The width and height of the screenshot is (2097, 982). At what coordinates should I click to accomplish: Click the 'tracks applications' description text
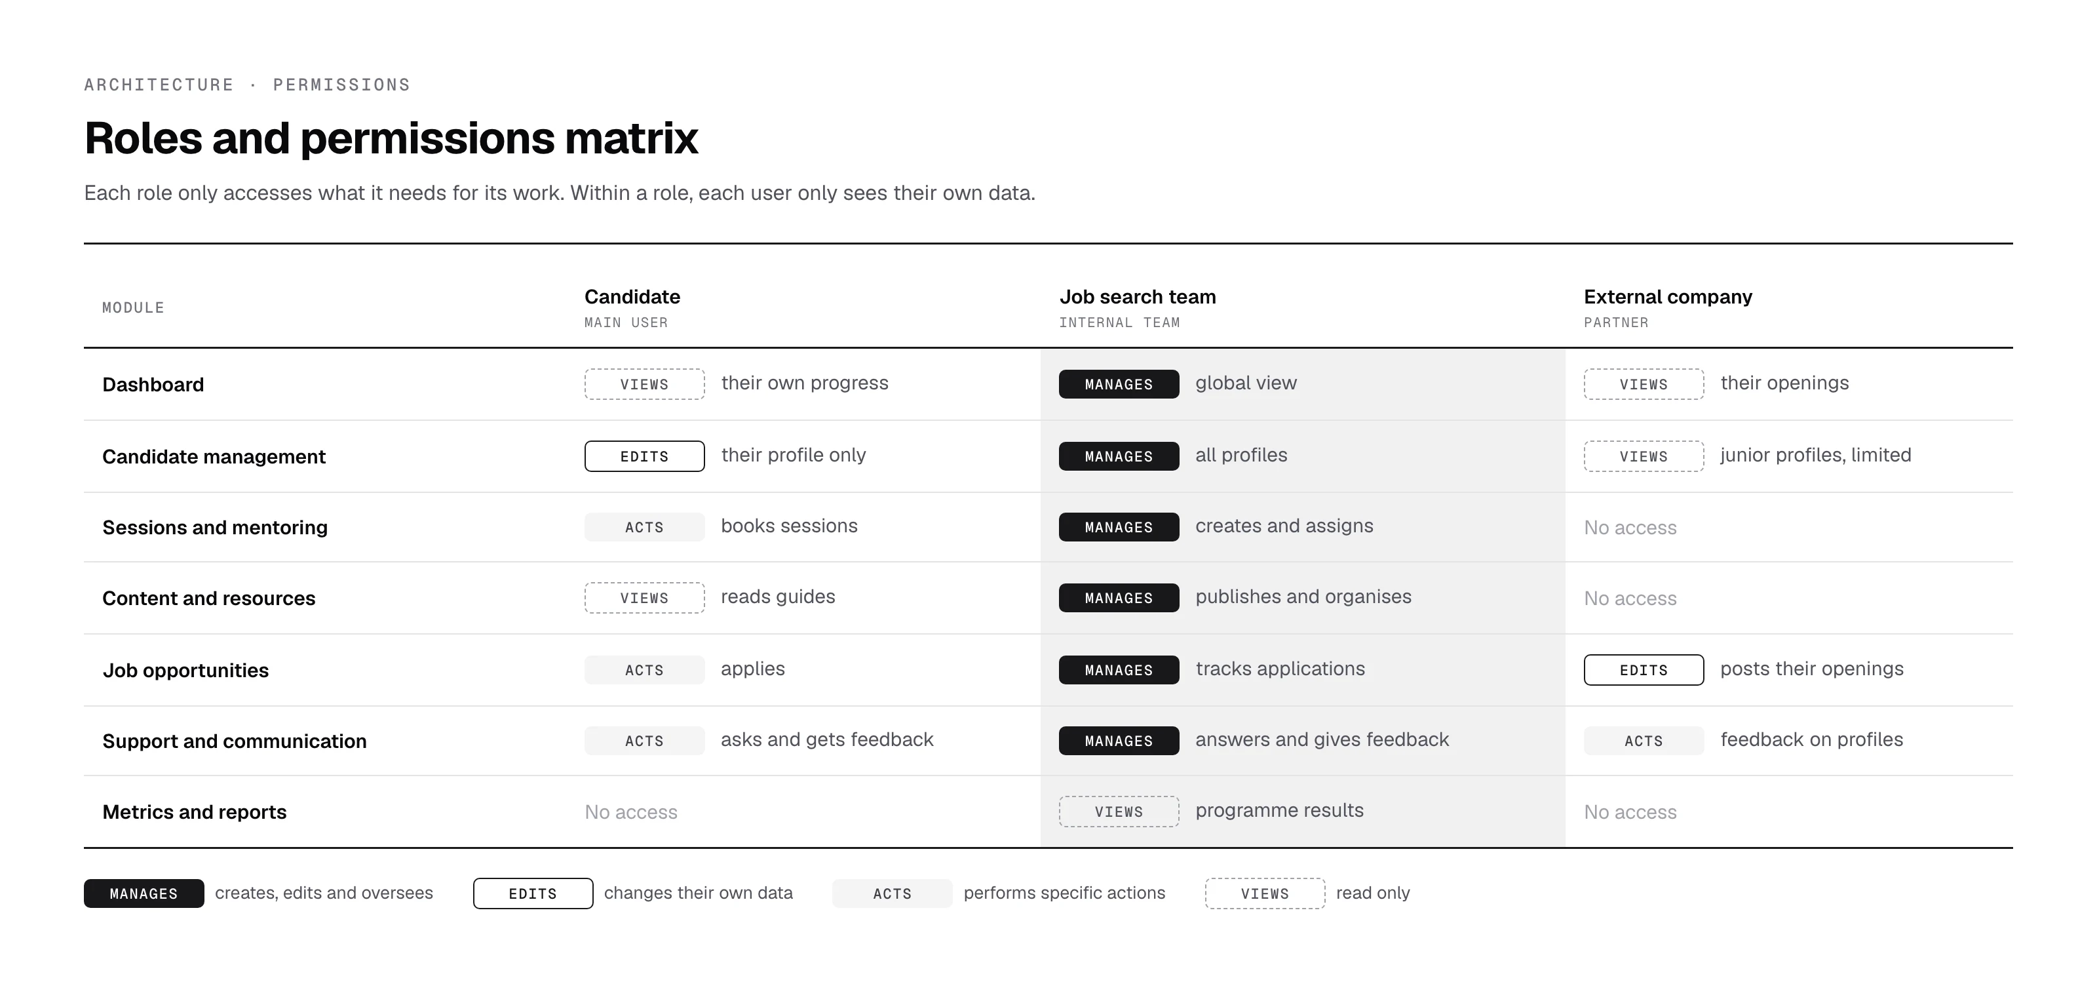1280,669
